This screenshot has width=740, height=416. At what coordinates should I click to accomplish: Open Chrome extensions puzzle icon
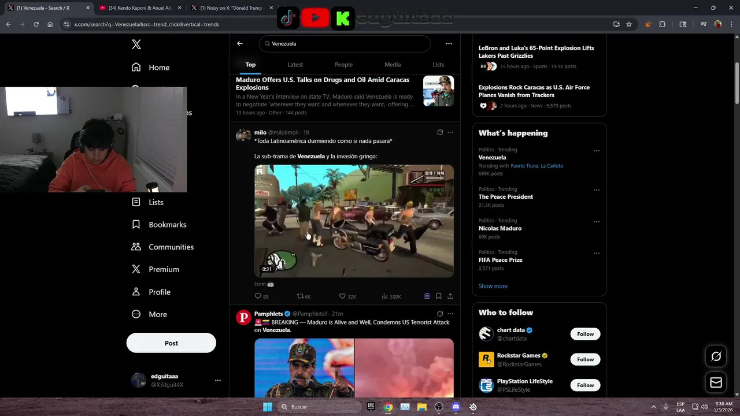point(663,24)
